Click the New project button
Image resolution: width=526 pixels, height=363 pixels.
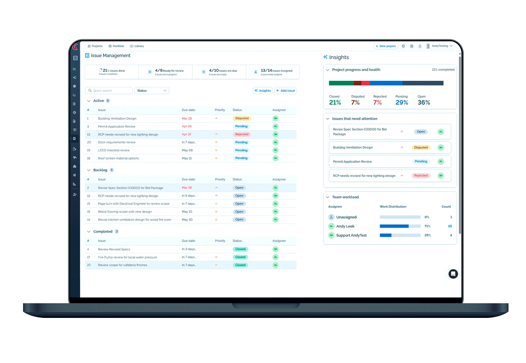click(x=385, y=46)
